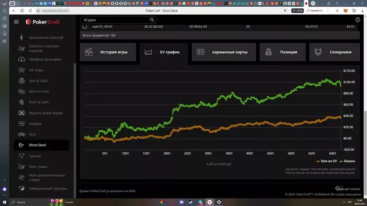The width and height of the screenshot is (367, 206).
Task: Open the Windows Start menu
Action: 4,202
